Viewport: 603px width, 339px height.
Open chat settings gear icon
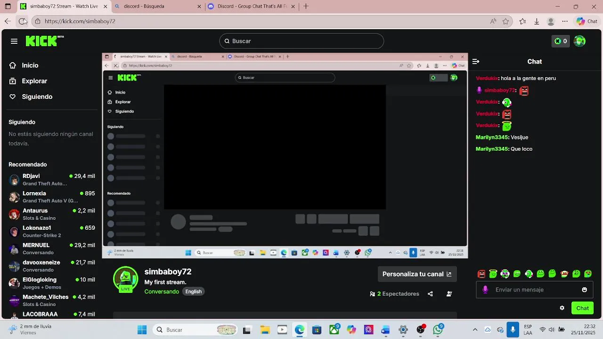click(x=562, y=308)
